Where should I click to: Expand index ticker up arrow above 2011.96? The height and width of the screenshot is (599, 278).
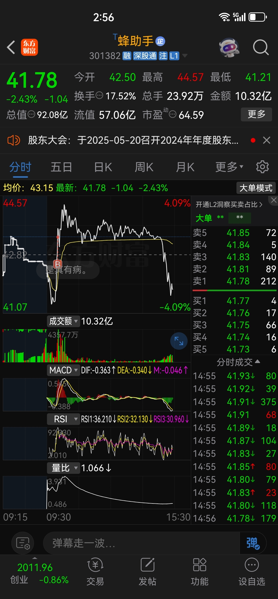35,558
